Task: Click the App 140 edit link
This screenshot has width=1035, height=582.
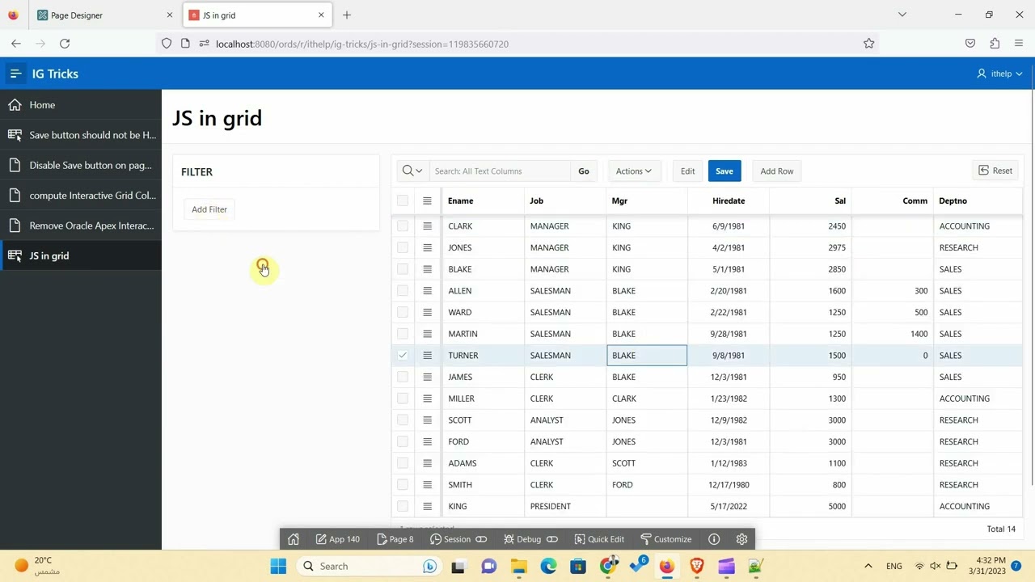Action: [338, 539]
